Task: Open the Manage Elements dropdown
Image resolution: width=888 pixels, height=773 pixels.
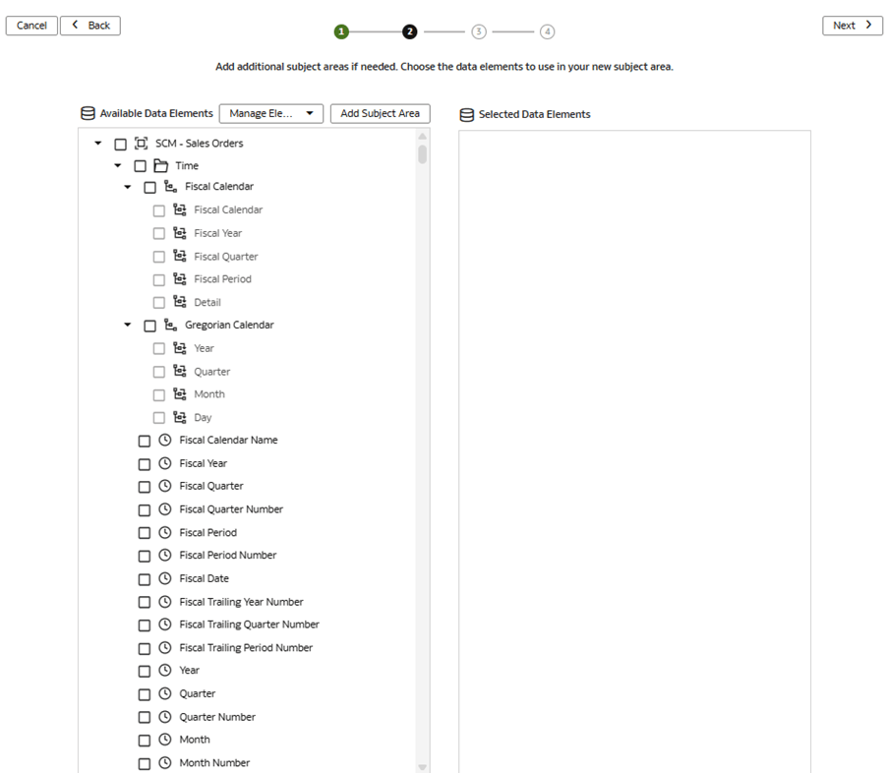Action: pos(270,113)
